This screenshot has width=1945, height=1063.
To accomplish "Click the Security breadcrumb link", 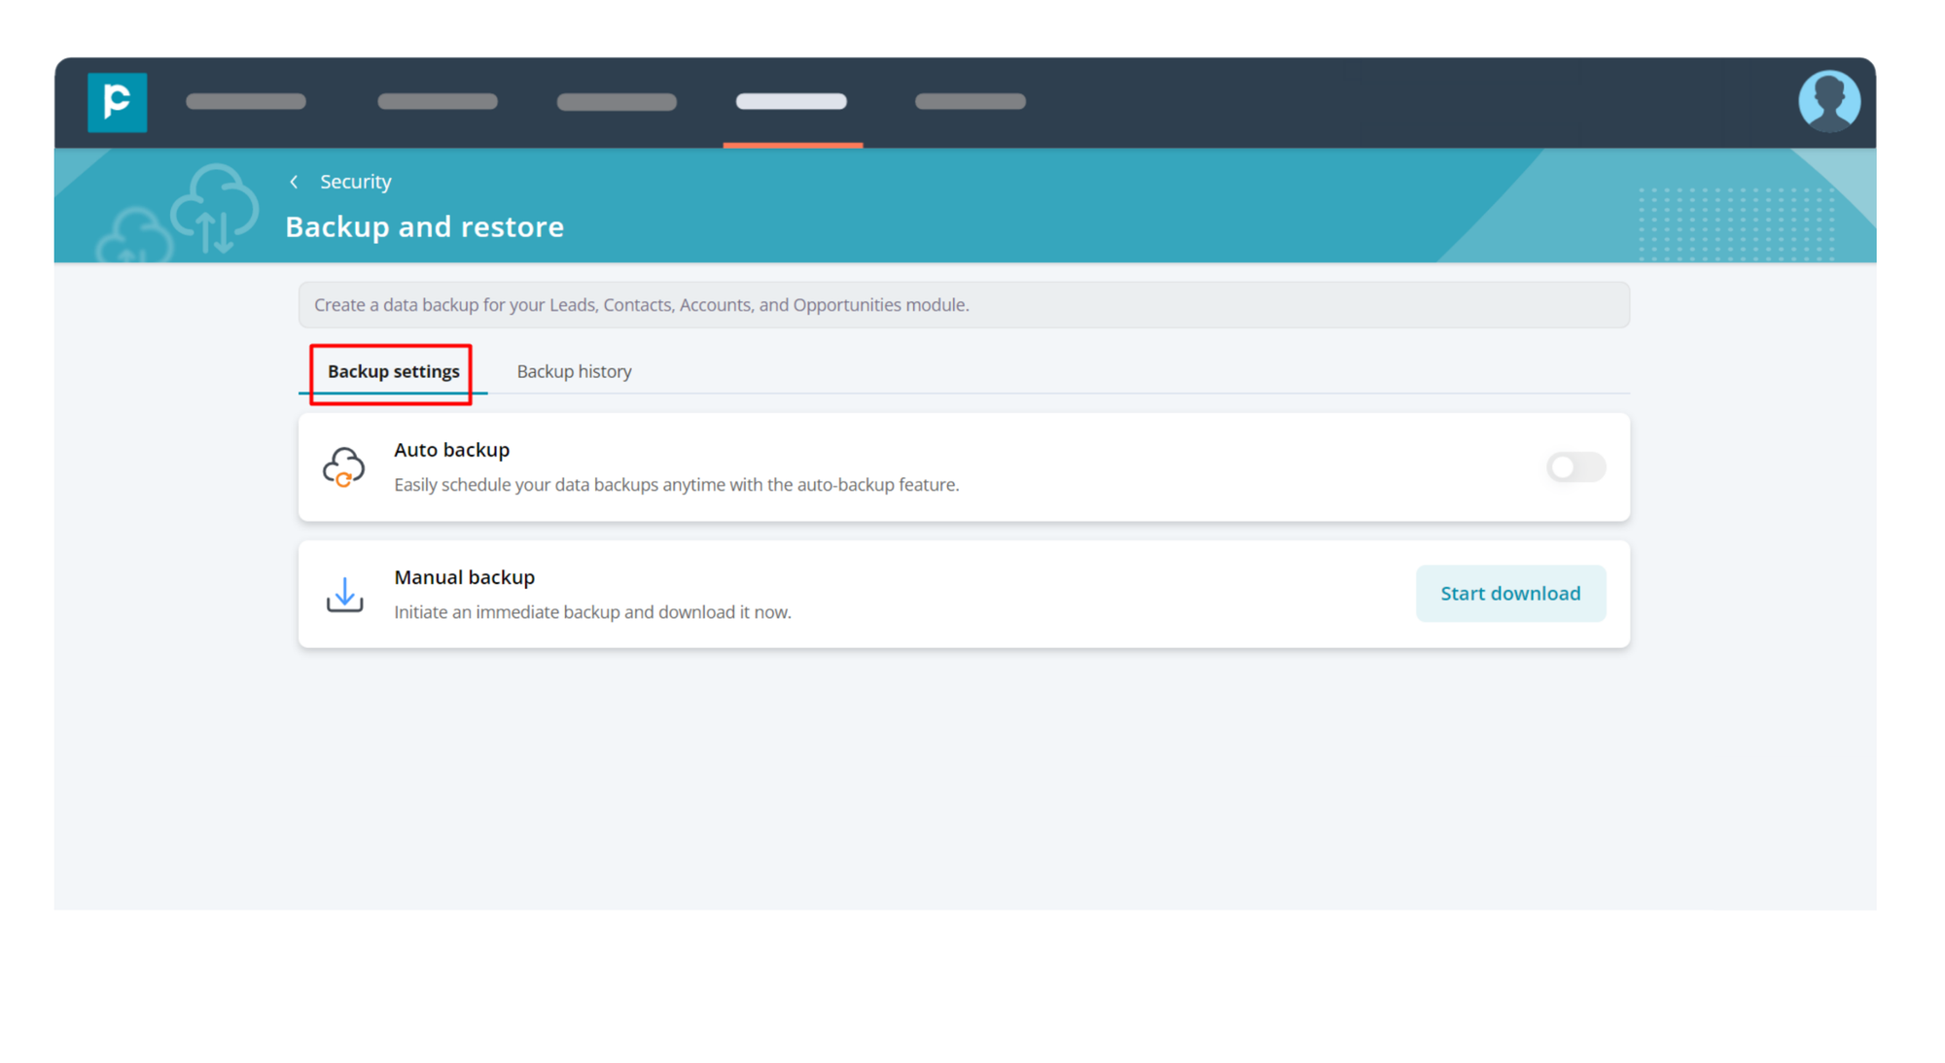I will coord(355,182).
